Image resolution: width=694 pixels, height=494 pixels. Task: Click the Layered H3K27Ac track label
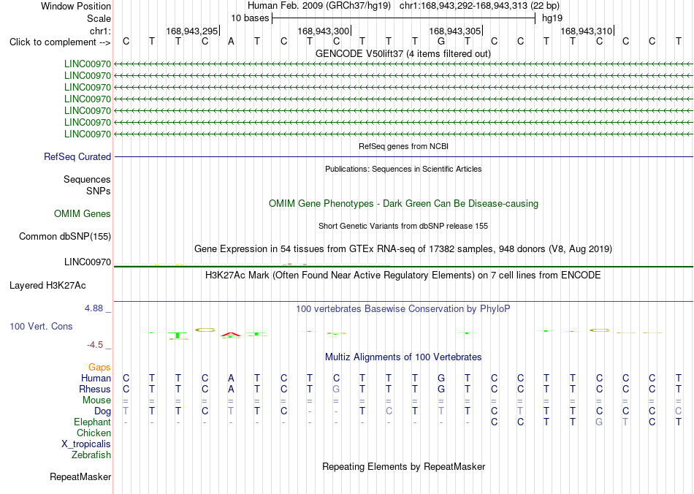pos(47,286)
